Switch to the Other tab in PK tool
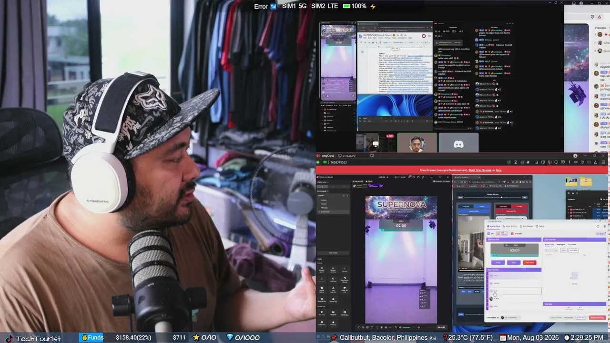The width and height of the screenshot is (610, 343). (x=540, y=226)
